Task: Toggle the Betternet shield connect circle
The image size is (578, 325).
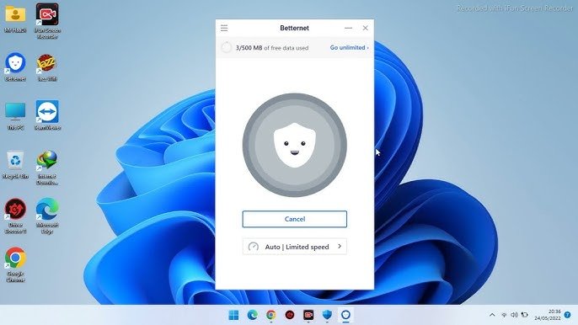Action: (295, 145)
